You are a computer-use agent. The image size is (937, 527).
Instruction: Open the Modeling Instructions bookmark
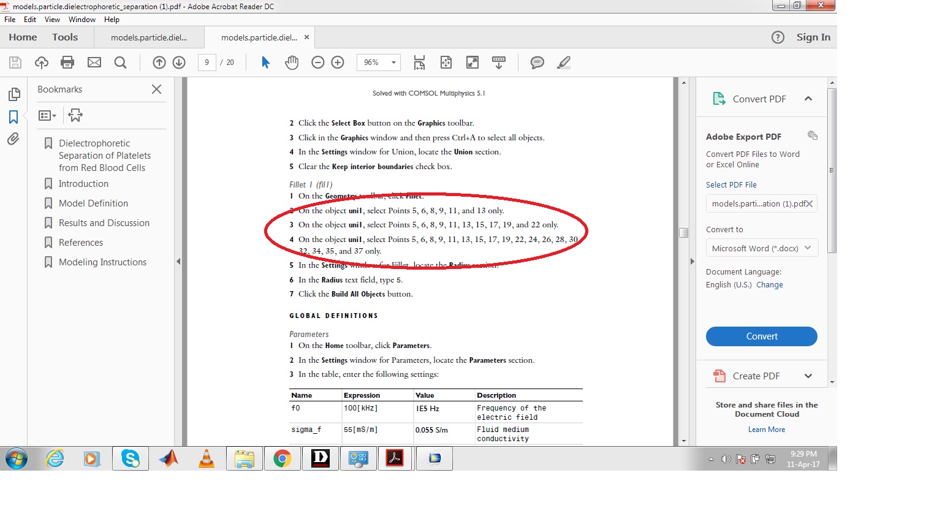tap(102, 262)
